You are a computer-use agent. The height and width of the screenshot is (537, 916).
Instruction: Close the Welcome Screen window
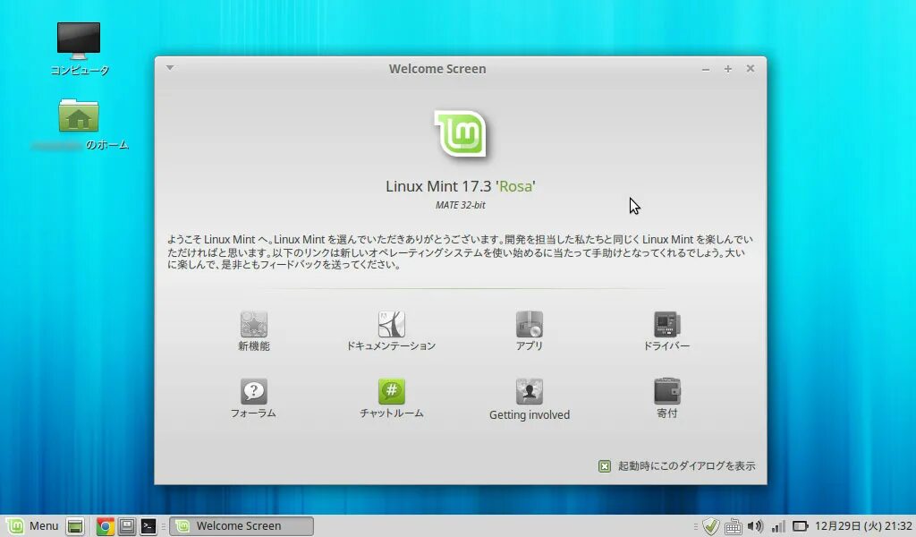[x=751, y=68]
